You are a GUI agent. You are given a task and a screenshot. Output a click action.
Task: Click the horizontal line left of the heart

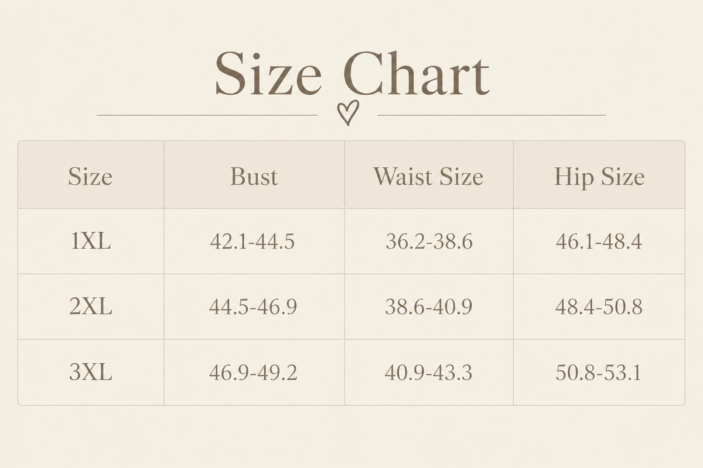207,115
